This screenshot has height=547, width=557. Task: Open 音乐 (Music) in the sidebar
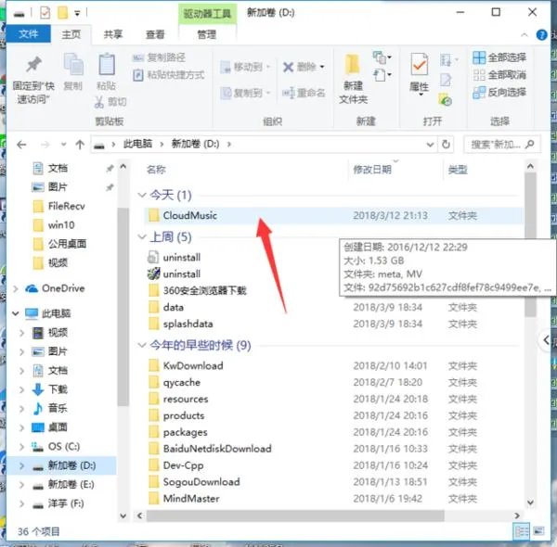point(58,408)
